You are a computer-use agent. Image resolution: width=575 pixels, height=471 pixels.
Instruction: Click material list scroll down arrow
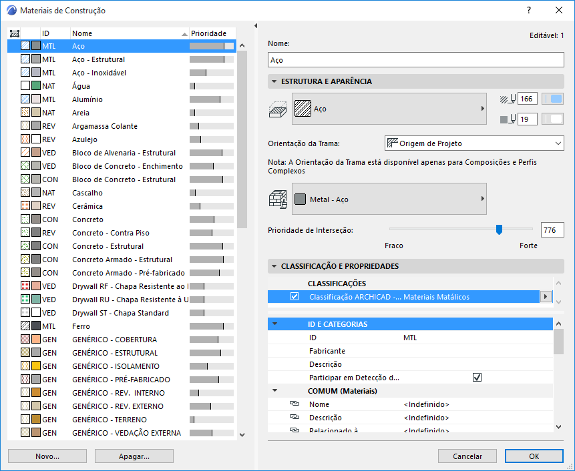[242, 435]
